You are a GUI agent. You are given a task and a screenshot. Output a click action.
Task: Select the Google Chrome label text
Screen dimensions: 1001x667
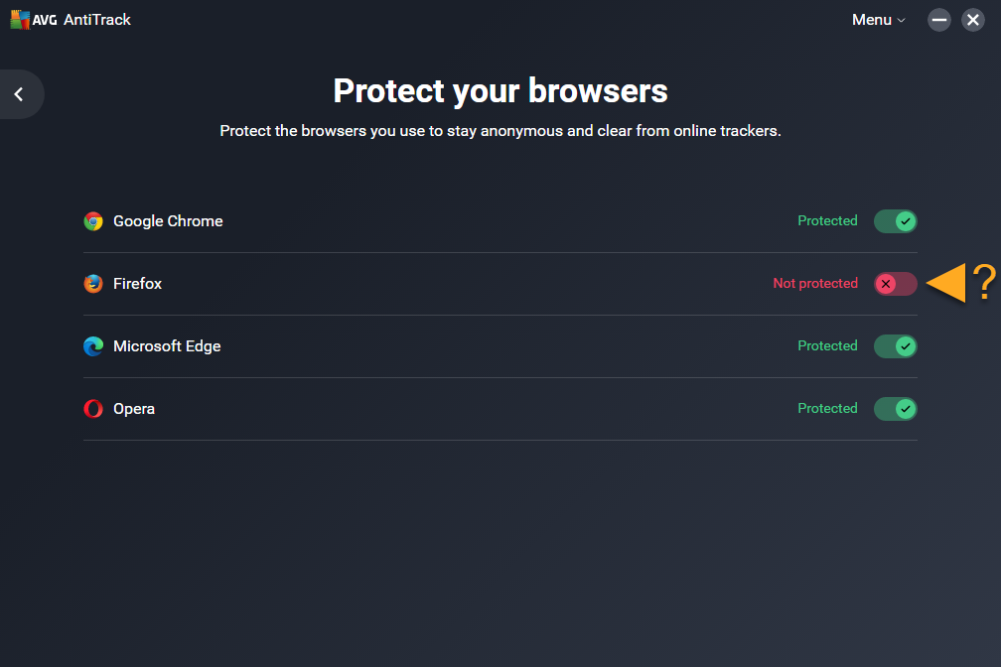pos(168,221)
